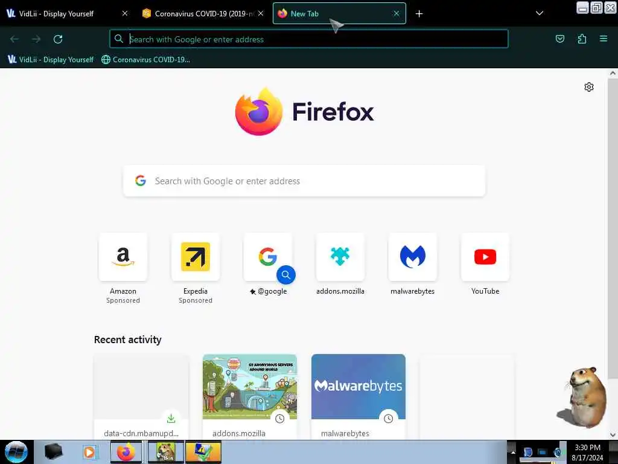The width and height of the screenshot is (618, 464).
Task: Open the media player taskbar icon
Action: [89, 452]
